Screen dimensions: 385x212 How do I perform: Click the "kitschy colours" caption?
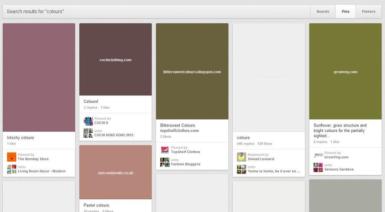pos(20,138)
